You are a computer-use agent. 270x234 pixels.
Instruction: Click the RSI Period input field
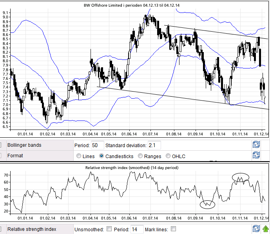click(137, 229)
